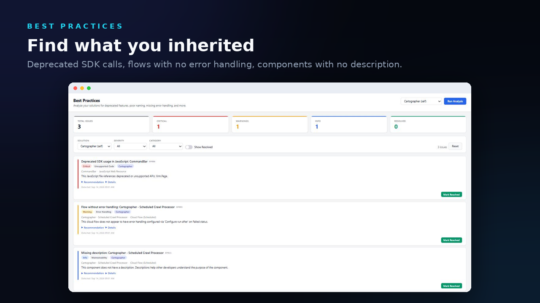This screenshot has width=540, height=303.
Task: Click the Cartographer tag on the Warning issue
Action: pyautogui.click(x=123, y=212)
